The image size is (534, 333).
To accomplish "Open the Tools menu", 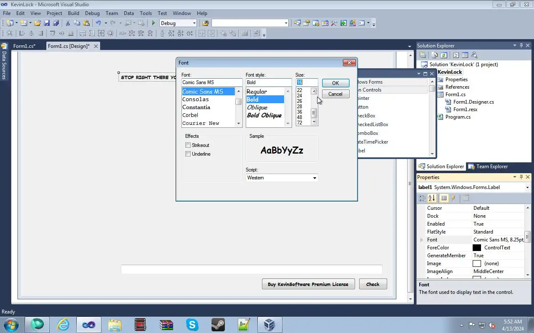I will tap(146, 13).
